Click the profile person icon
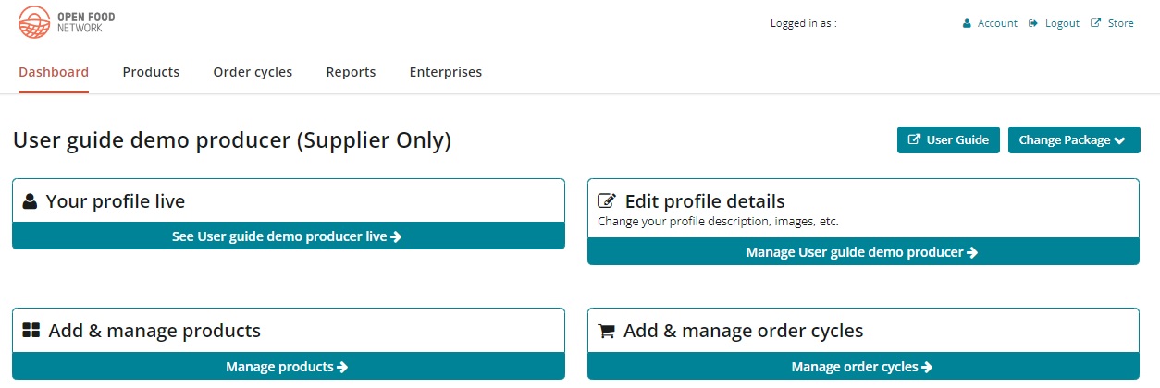 (x=31, y=201)
